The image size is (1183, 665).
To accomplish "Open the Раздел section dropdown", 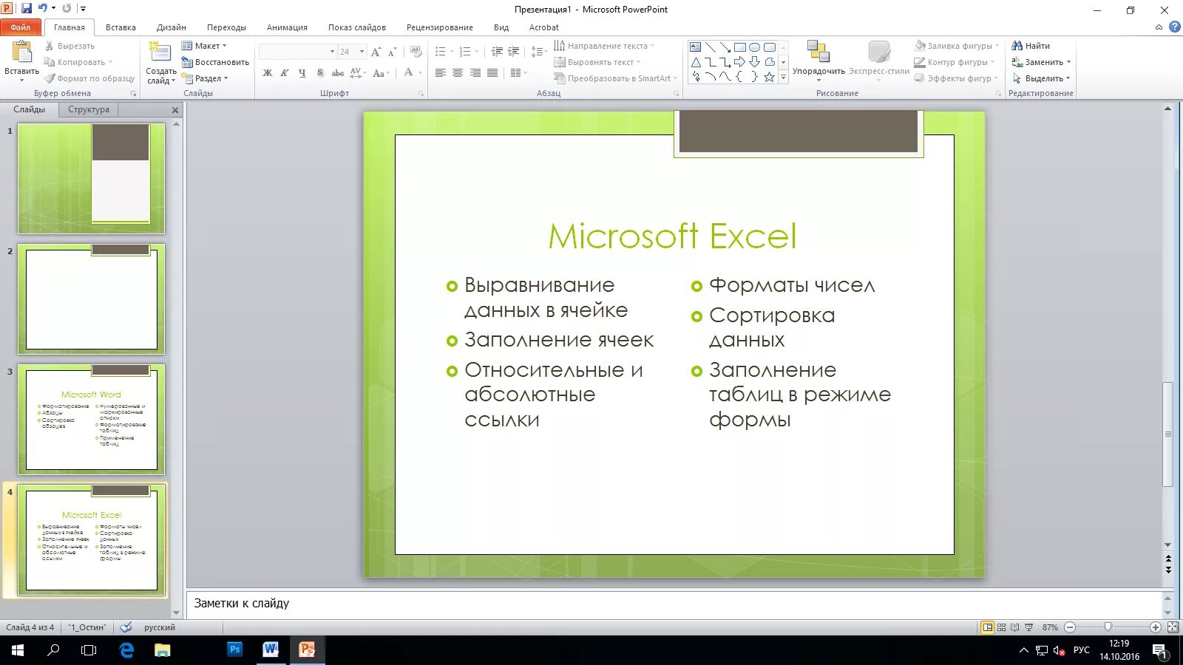I will pos(206,78).
